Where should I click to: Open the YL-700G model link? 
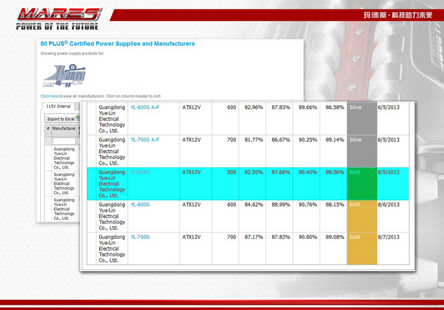(x=140, y=237)
